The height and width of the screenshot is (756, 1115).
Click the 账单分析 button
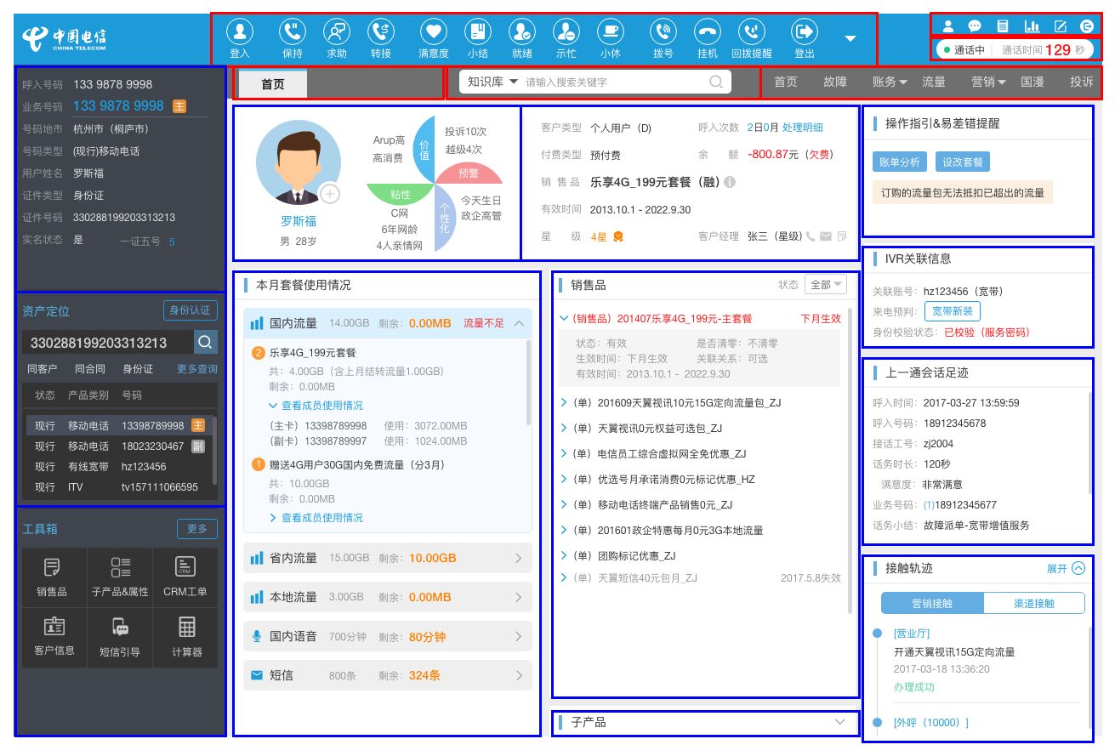tap(899, 162)
